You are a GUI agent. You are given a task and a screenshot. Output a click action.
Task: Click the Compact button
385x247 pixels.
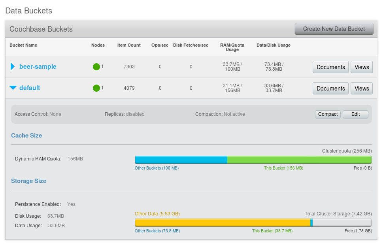pos(328,114)
